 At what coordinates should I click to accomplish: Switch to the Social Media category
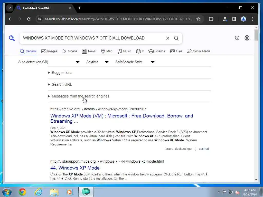click(199, 51)
